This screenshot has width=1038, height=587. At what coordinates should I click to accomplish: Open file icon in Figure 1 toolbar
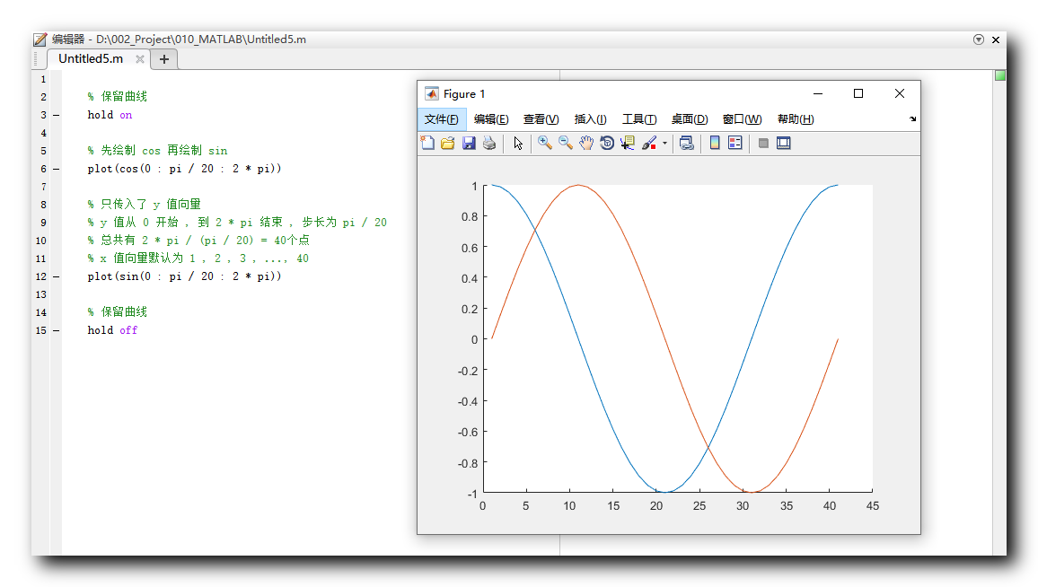click(448, 143)
